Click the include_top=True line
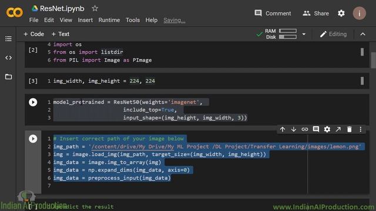The height and width of the screenshot is (211, 376). pos(150,110)
